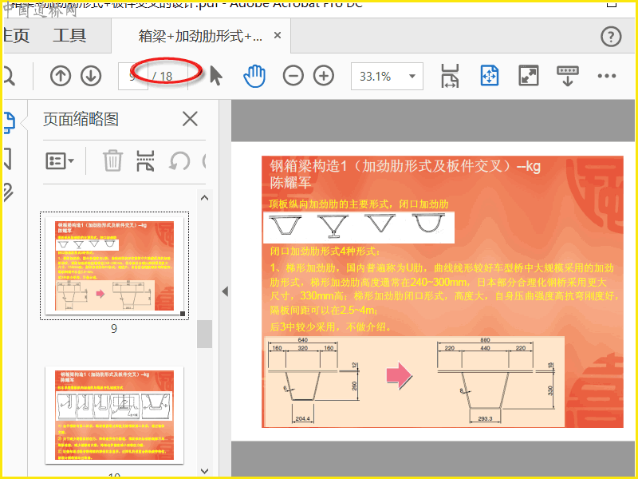Image resolution: width=638 pixels, height=479 pixels.
Task: Click the thumbnails panel scrollbar handle
Action: tap(205, 334)
